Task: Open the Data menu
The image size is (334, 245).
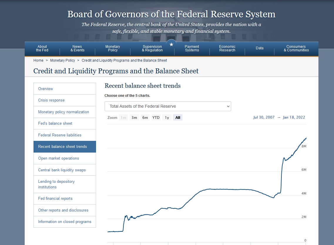Action: tap(259, 48)
